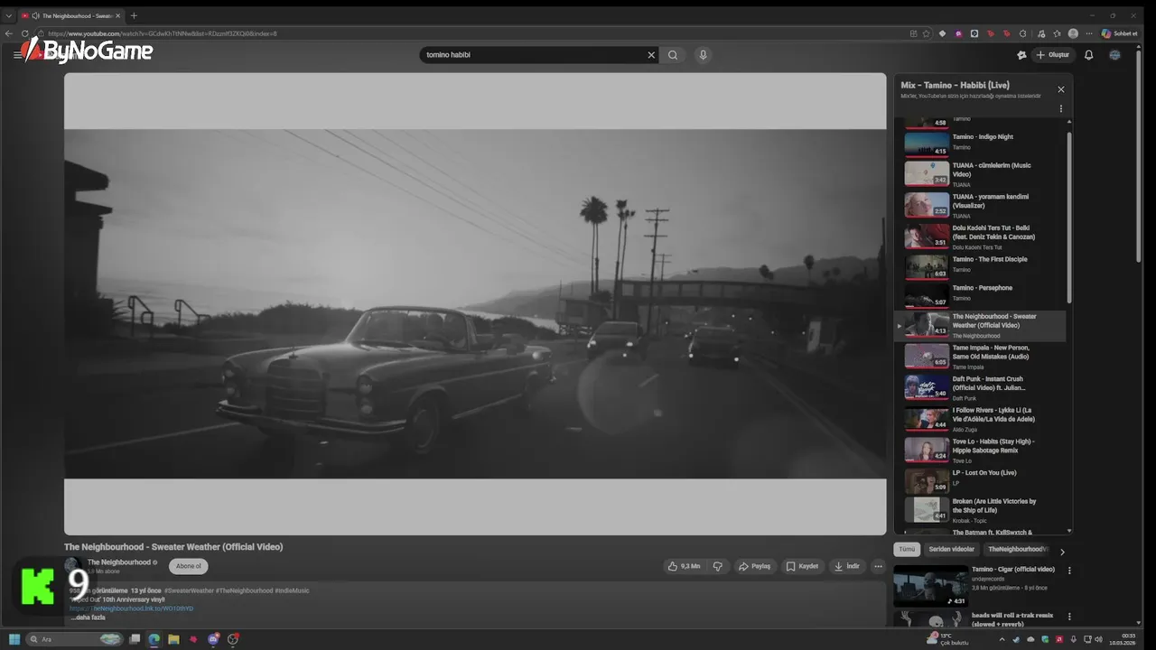The image size is (1156, 650).
Task: Open a new browser tab
Action: point(134,15)
